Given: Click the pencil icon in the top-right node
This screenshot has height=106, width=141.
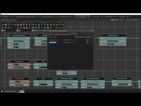Looking at the screenshot, I should coord(117,41).
